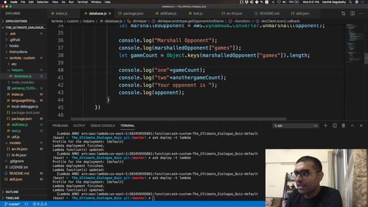This screenshot has width=368, height=207.
Task: Close the terminal panel
Action: (x=361, y=126)
